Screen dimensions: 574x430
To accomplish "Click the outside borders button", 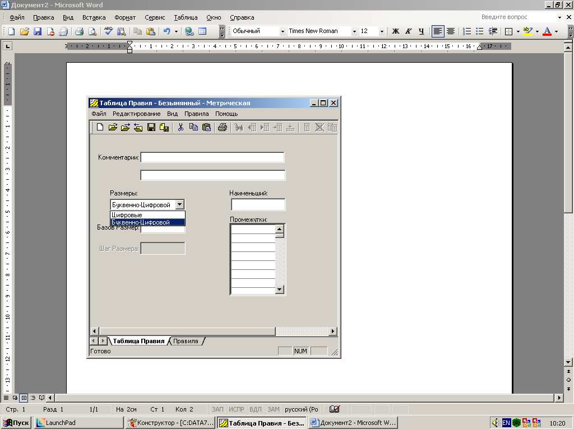I will tap(508, 31).
